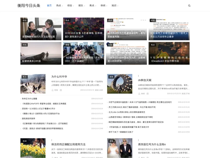Open list item 山西悬空寺推出《黑神话》雪糕
This screenshot has width=210, height=158.
pyautogui.click(x=131, y=117)
